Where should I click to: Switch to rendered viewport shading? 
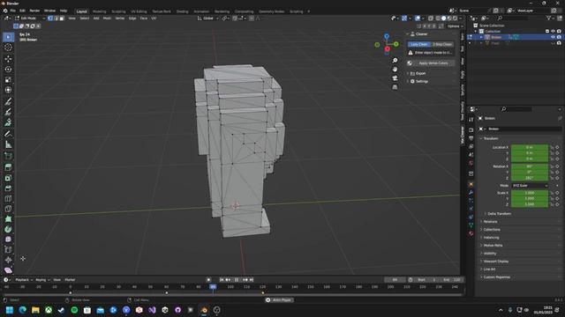pyautogui.click(x=456, y=18)
